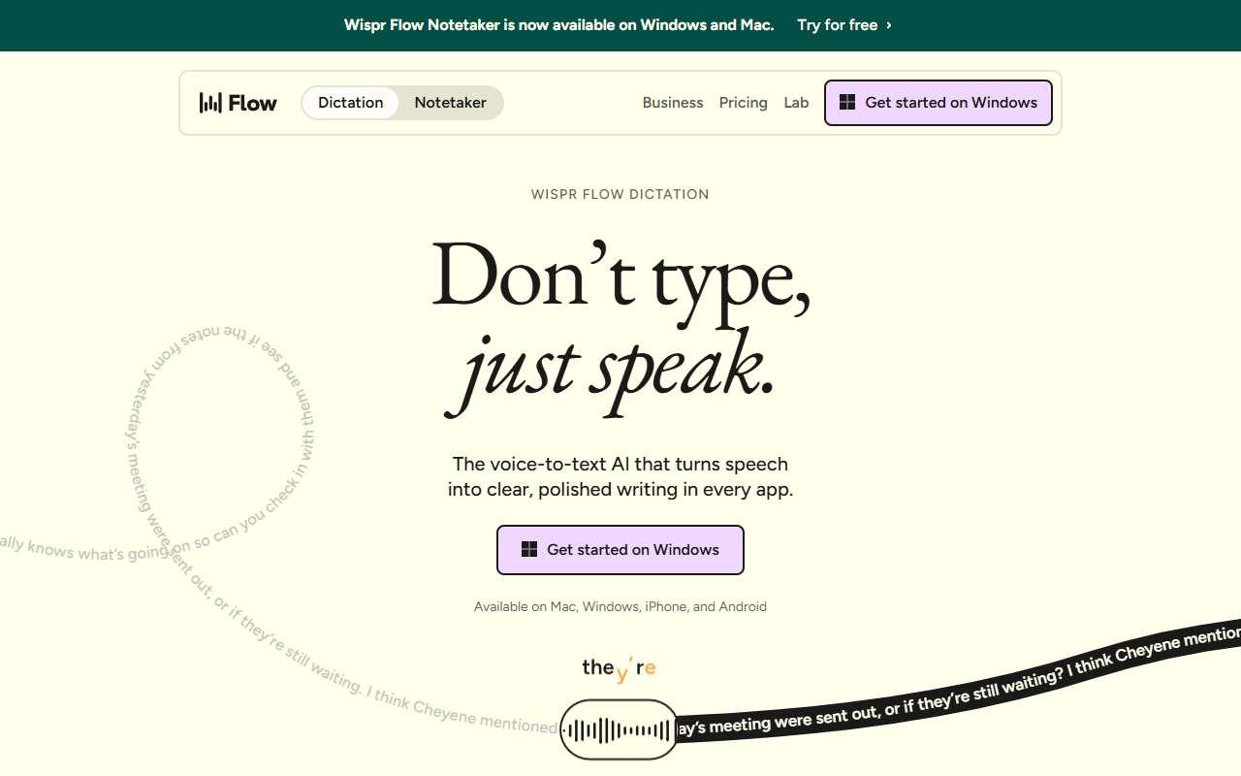
Task: Click Get started on Windows in navbar
Action: click(x=938, y=103)
